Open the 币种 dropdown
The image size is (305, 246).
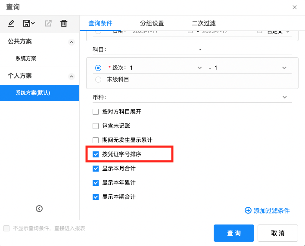[x=284, y=97]
